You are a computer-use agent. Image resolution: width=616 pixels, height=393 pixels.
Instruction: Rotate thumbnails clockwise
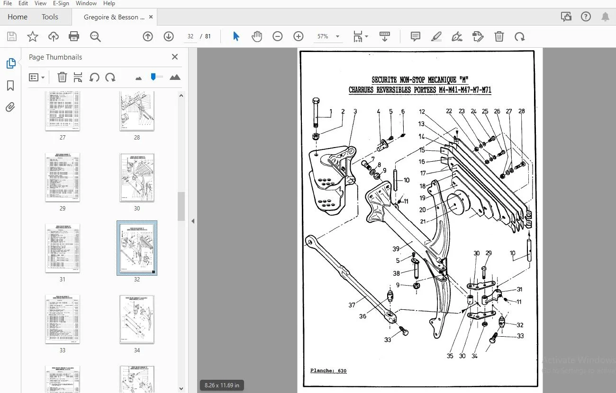pos(110,77)
